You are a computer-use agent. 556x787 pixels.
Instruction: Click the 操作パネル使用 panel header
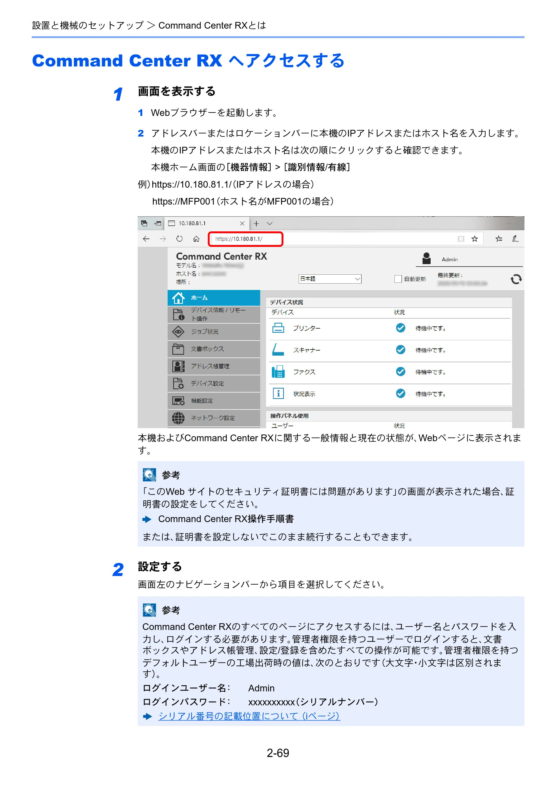click(x=389, y=416)
